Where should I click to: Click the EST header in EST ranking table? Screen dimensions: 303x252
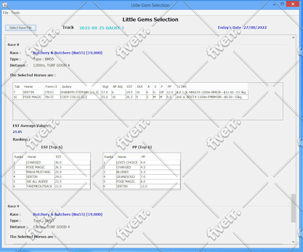[72, 156]
